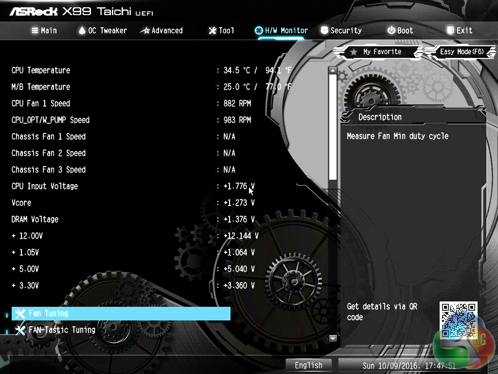Click the CPU Input Voltage label
Viewport: 498px width, 374px height.
point(44,186)
